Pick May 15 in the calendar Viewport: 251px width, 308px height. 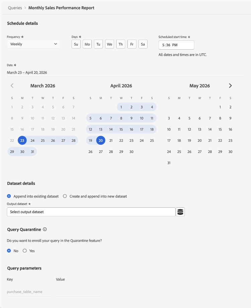pyautogui.click(x=220, y=129)
